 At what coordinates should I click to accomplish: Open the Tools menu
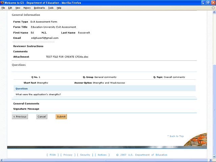[x=51, y=8]
